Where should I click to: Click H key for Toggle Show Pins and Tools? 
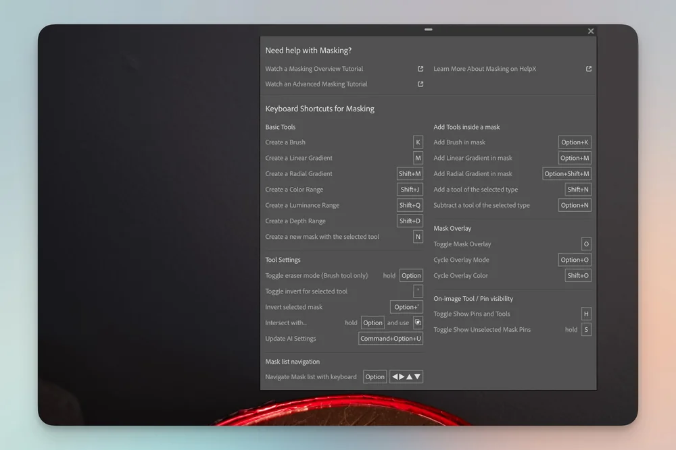[x=586, y=314]
